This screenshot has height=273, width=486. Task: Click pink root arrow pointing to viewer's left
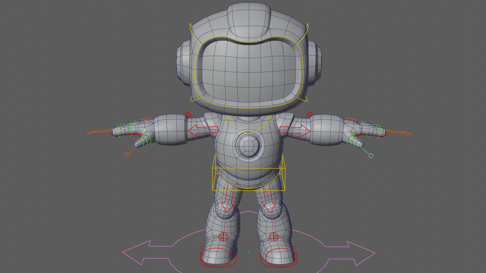pyautogui.click(x=147, y=252)
